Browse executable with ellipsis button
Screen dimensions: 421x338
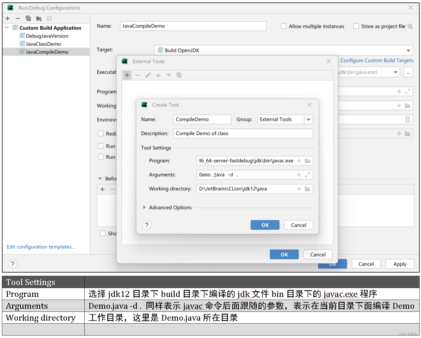pyautogui.click(x=408, y=72)
